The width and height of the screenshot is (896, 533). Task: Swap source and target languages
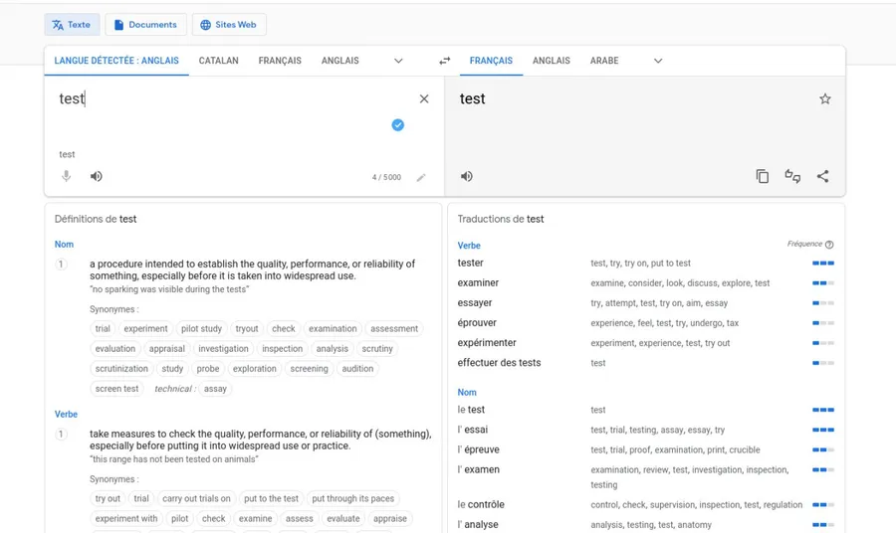[x=445, y=61]
